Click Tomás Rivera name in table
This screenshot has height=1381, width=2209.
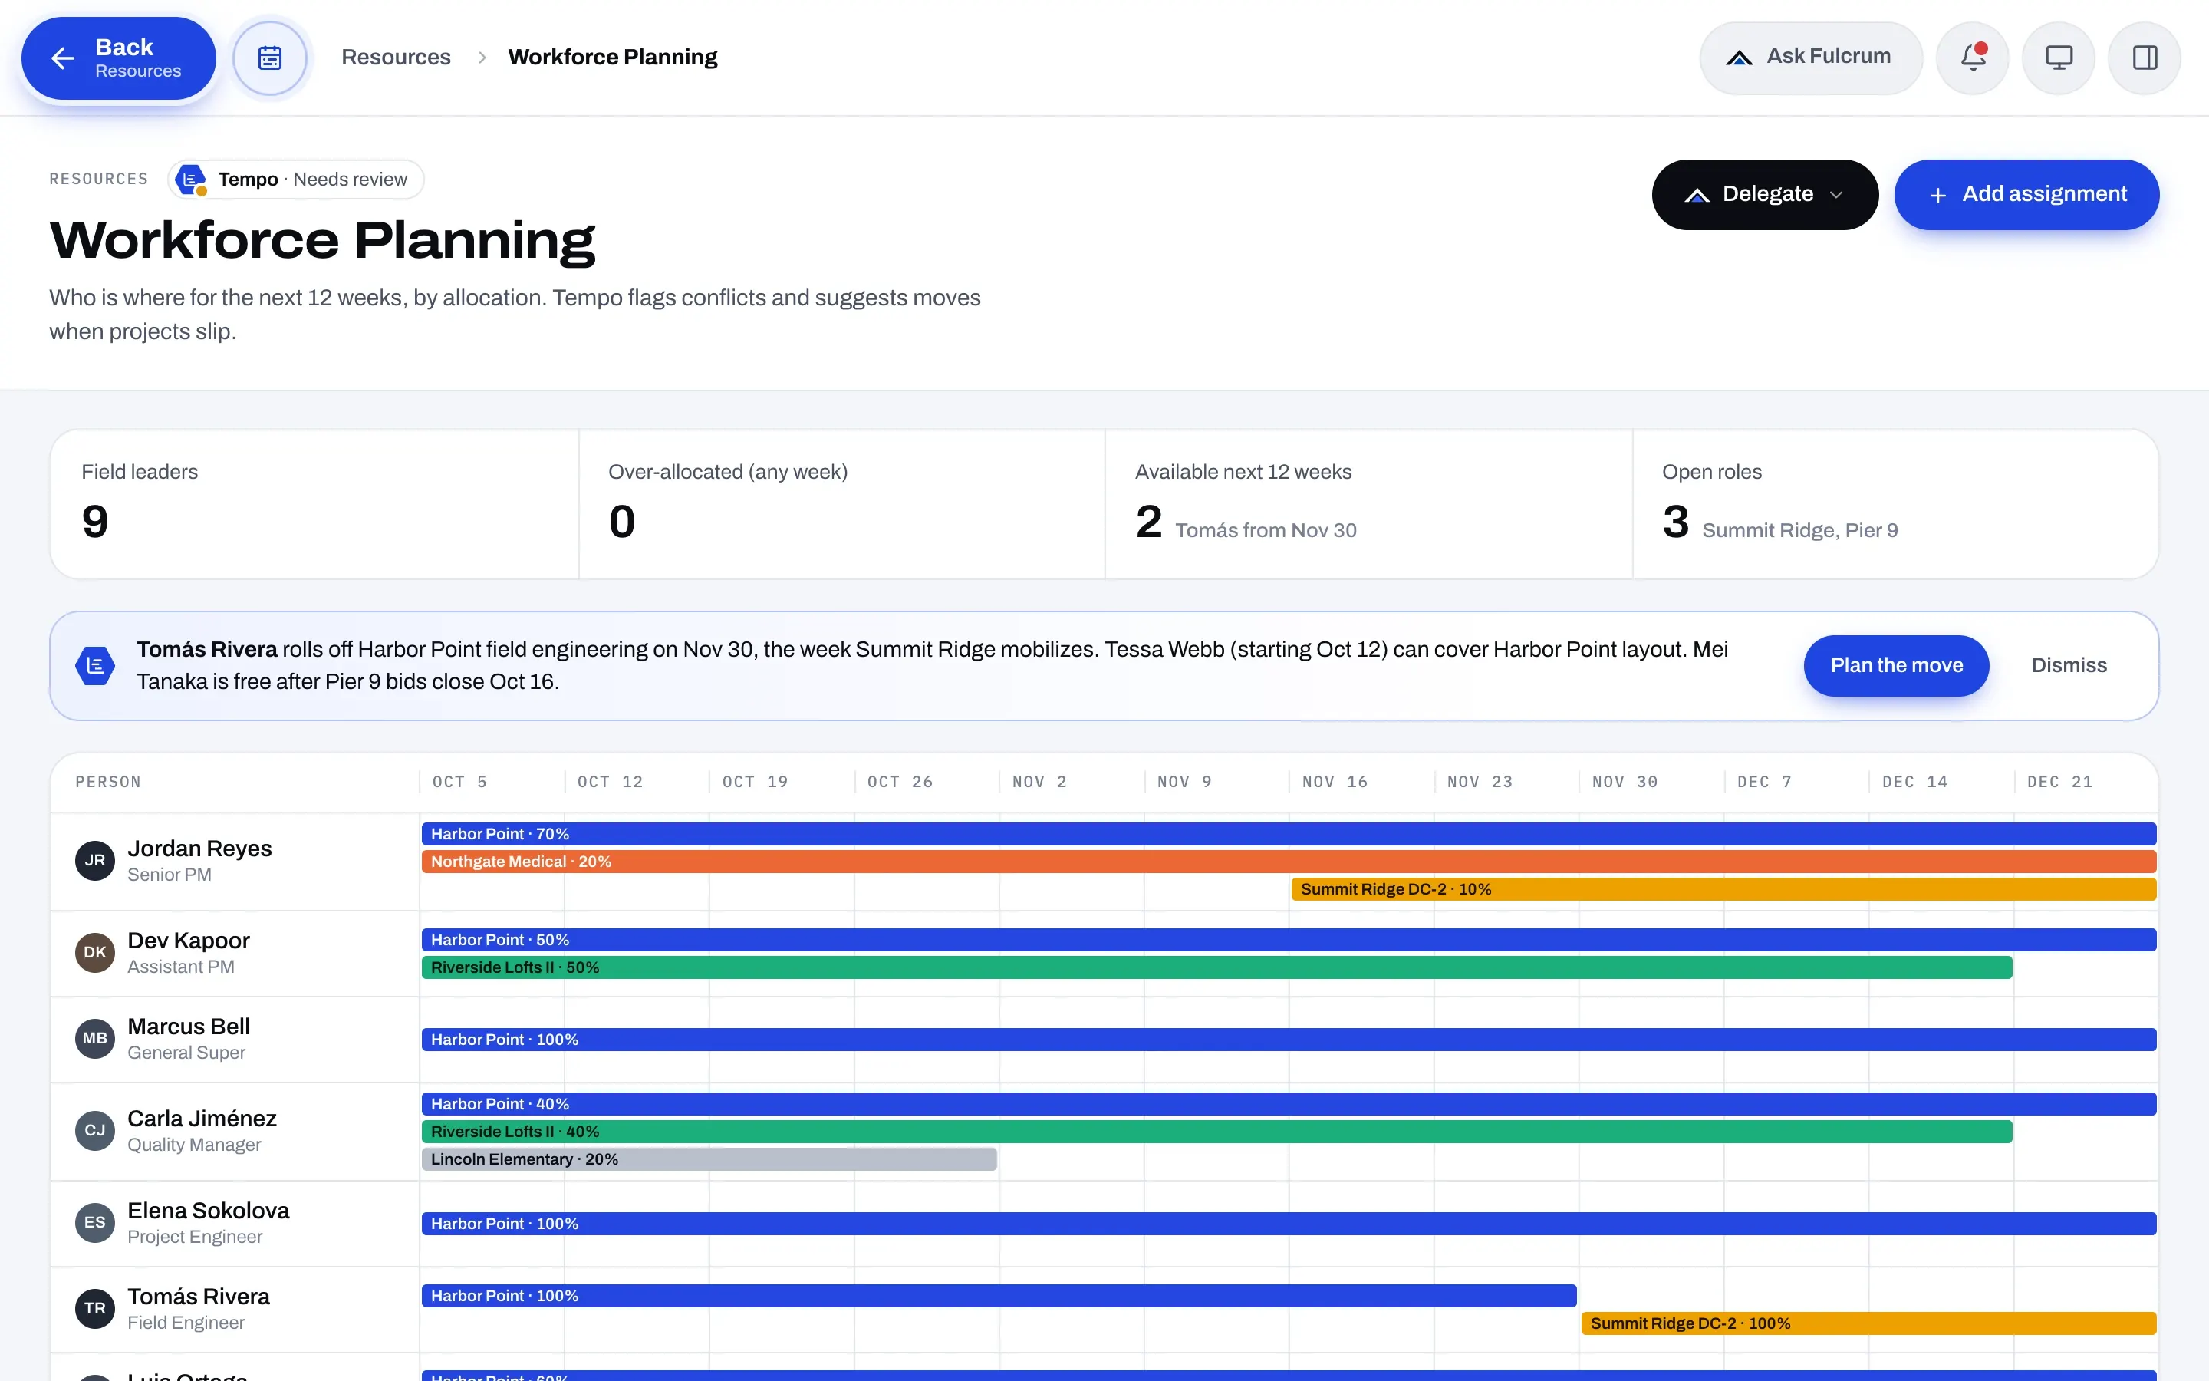tap(198, 1296)
